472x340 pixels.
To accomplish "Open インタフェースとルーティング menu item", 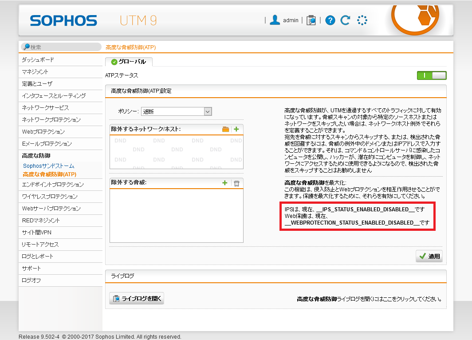I will 60,96.
